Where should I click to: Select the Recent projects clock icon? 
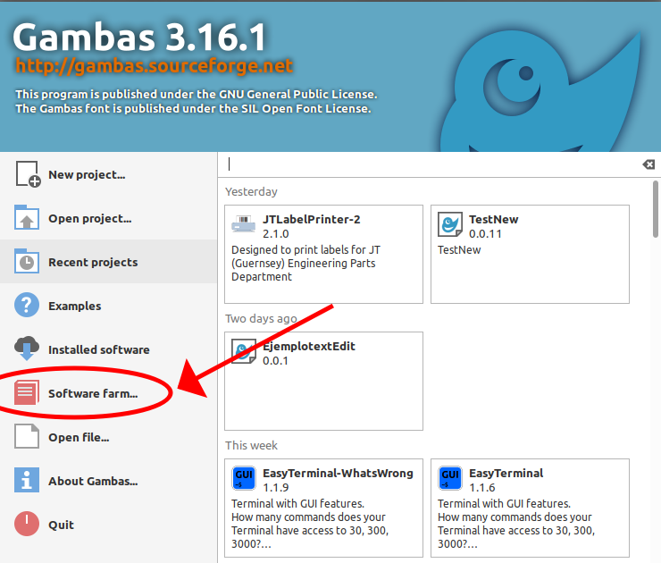point(27,262)
